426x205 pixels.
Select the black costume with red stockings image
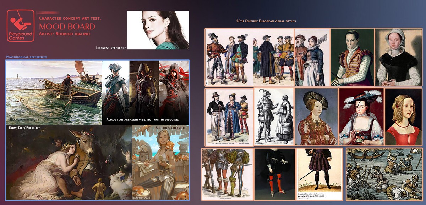click(274, 174)
